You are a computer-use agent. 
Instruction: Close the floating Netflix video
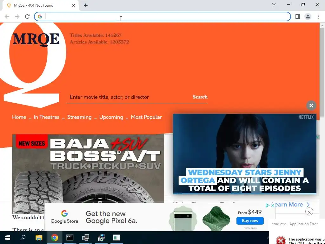pos(311,105)
